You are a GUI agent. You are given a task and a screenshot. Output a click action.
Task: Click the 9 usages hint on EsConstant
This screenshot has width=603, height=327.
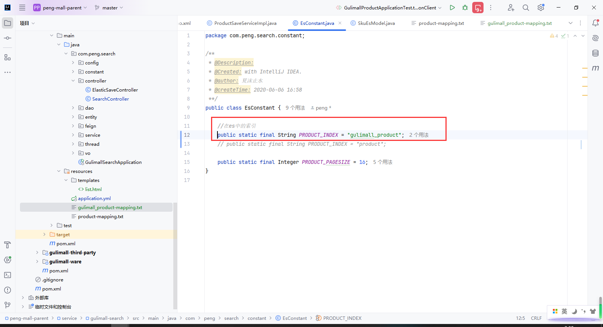(x=295, y=108)
